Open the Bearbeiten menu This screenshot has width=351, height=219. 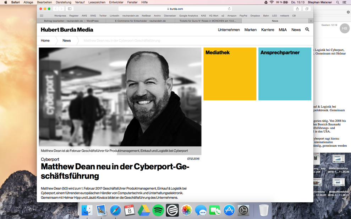click(44, 2)
